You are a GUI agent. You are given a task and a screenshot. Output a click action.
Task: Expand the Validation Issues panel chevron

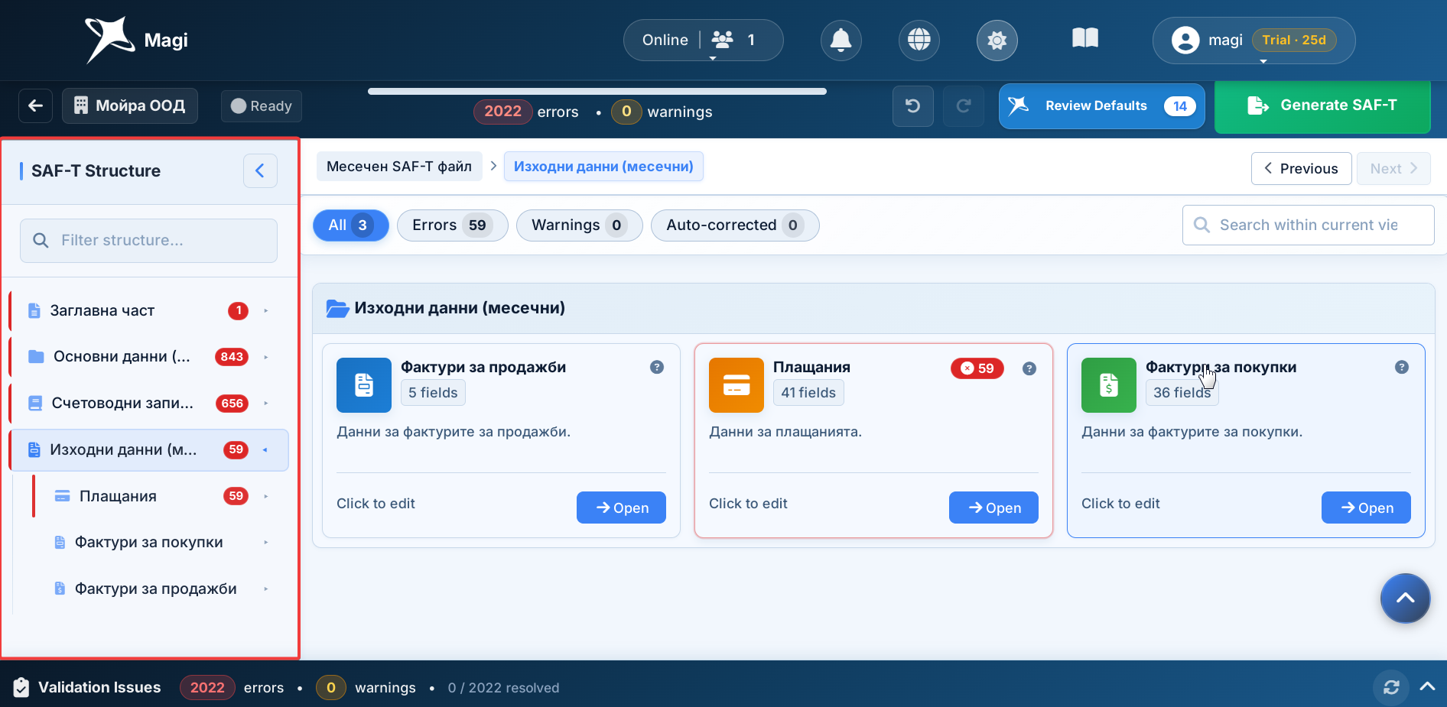pos(1427,686)
